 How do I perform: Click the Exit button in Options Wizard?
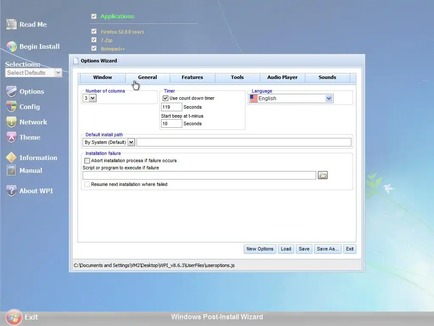350,249
